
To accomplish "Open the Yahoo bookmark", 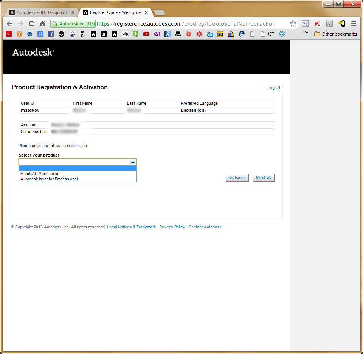I will (157, 34).
